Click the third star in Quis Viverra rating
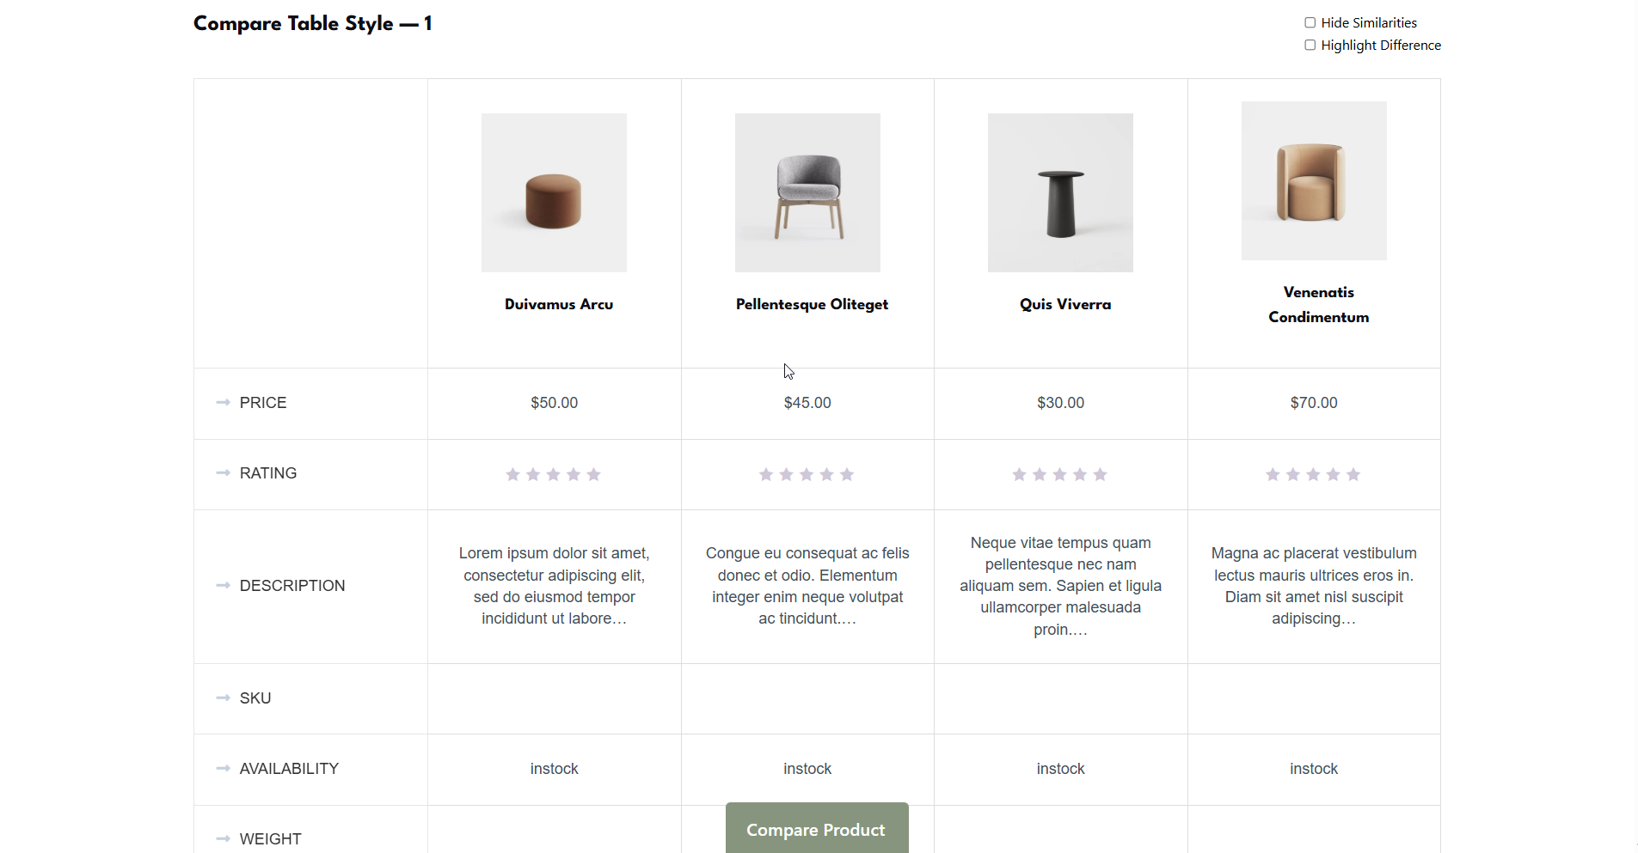This screenshot has height=853, width=1638. 1059,474
